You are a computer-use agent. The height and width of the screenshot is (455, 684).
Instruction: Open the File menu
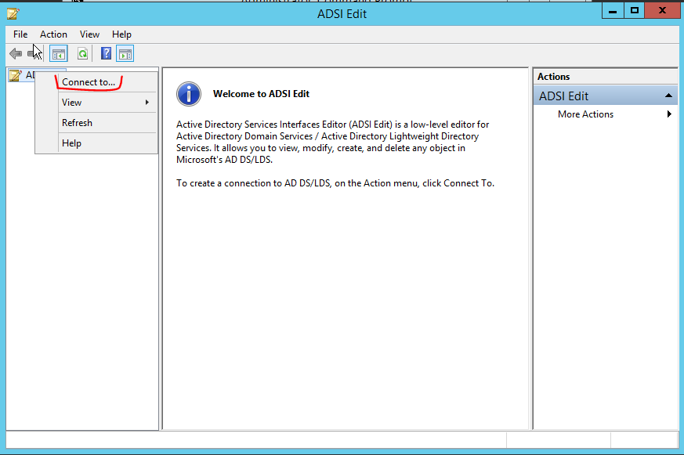pos(20,34)
